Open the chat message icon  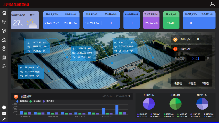(4, 114)
